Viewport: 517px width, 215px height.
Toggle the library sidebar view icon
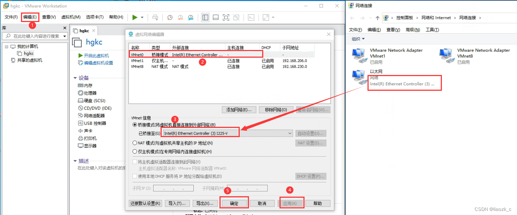[x=205, y=17]
